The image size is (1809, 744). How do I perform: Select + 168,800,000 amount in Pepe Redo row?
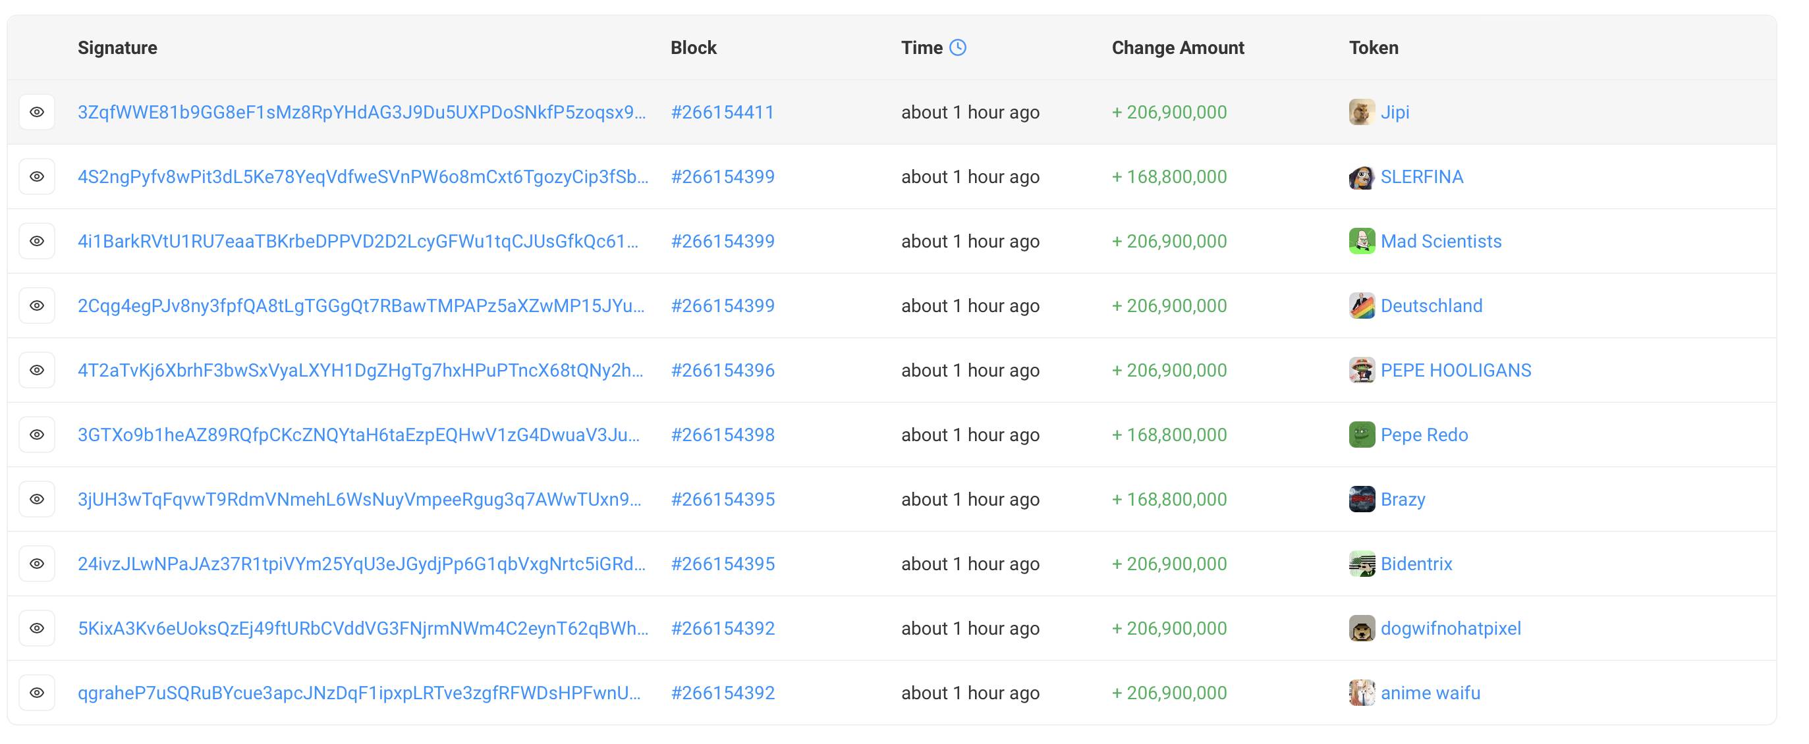pos(1169,435)
